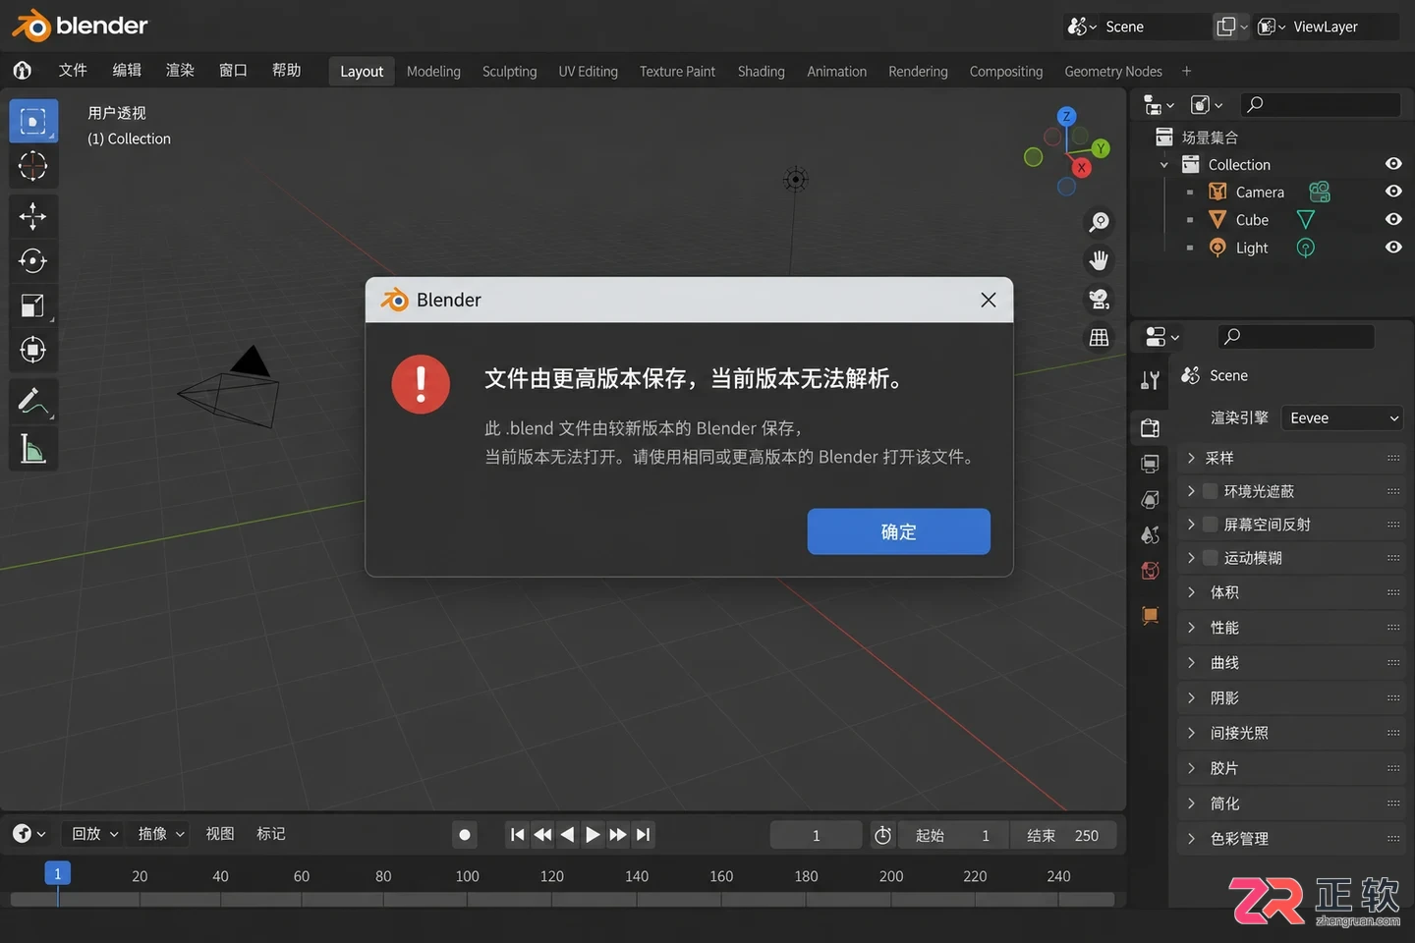The width and height of the screenshot is (1415, 943).
Task: Click the 结束 250 frame field
Action: (x=1063, y=835)
